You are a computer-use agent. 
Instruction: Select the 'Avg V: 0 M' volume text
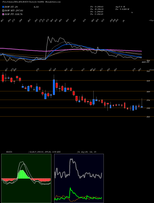tap(120, 6)
